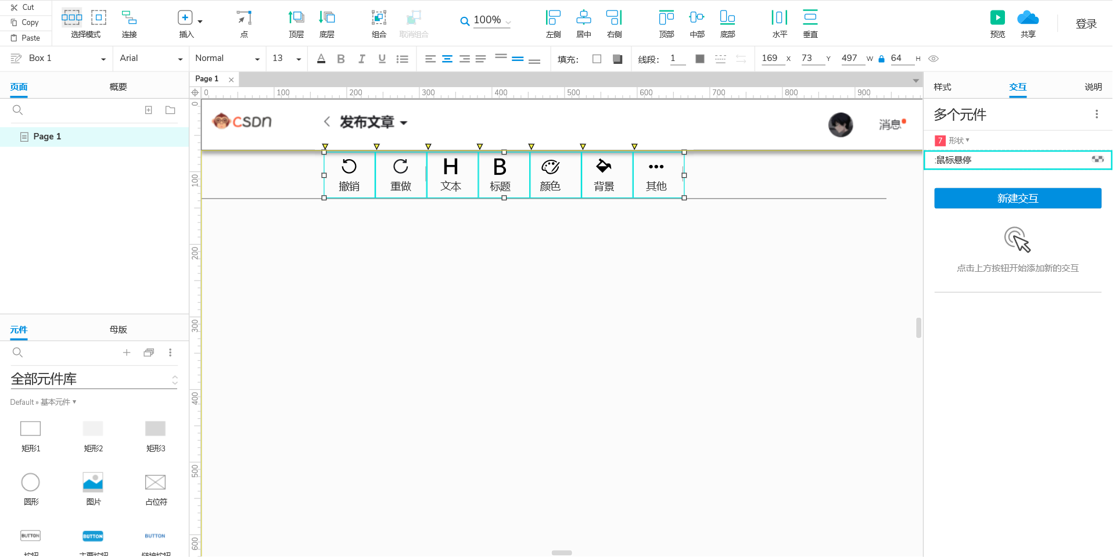Click the 共享 share cloud icon
This screenshot has width=1113, height=557.
coord(1028,17)
